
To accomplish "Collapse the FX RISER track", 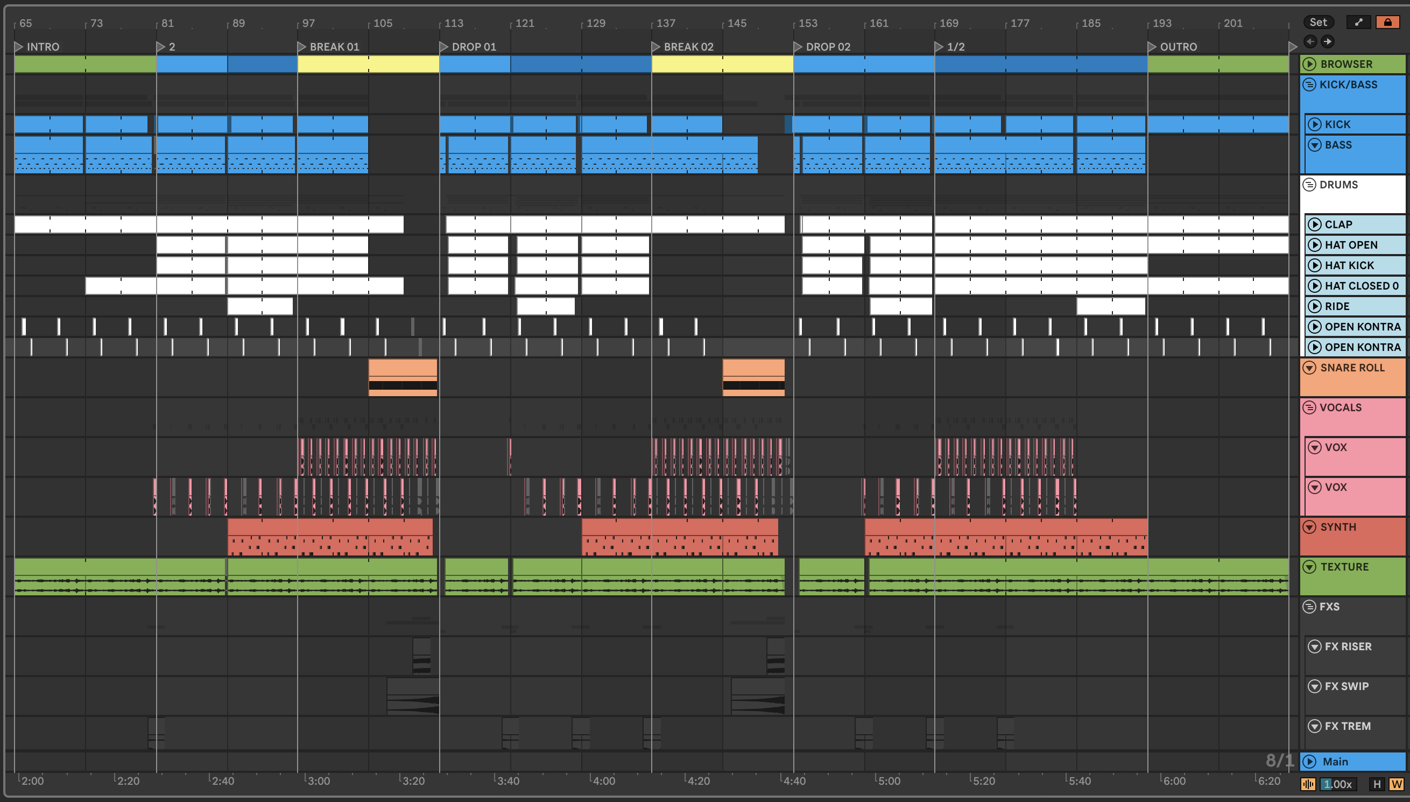I will 1315,646.
